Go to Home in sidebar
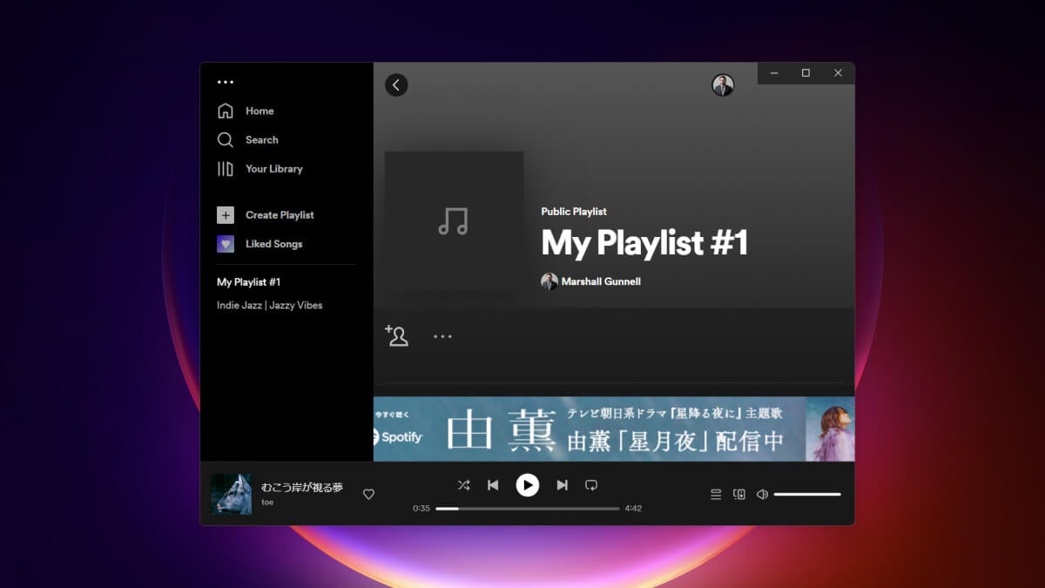The height and width of the screenshot is (588, 1045). (x=259, y=111)
